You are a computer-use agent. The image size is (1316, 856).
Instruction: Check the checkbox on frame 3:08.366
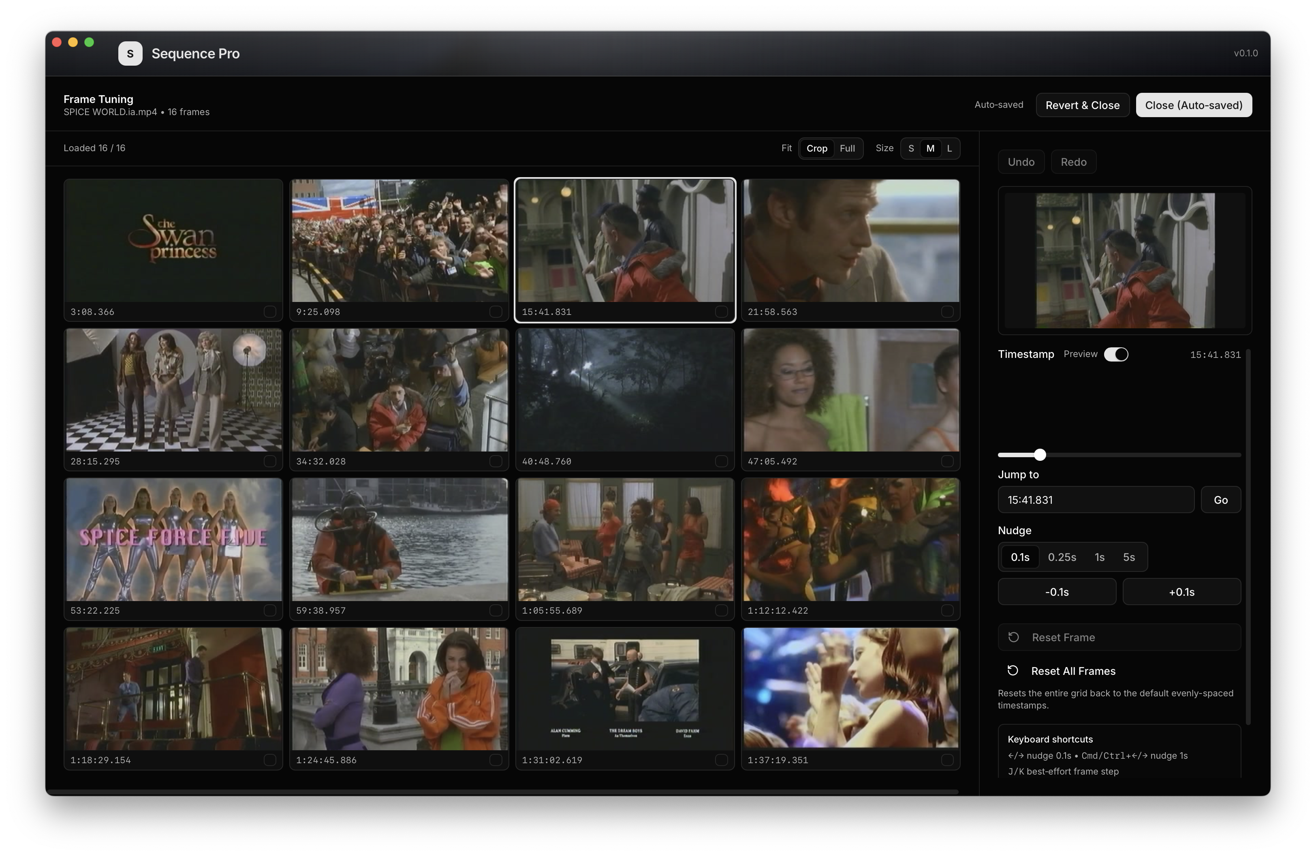coord(270,312)
